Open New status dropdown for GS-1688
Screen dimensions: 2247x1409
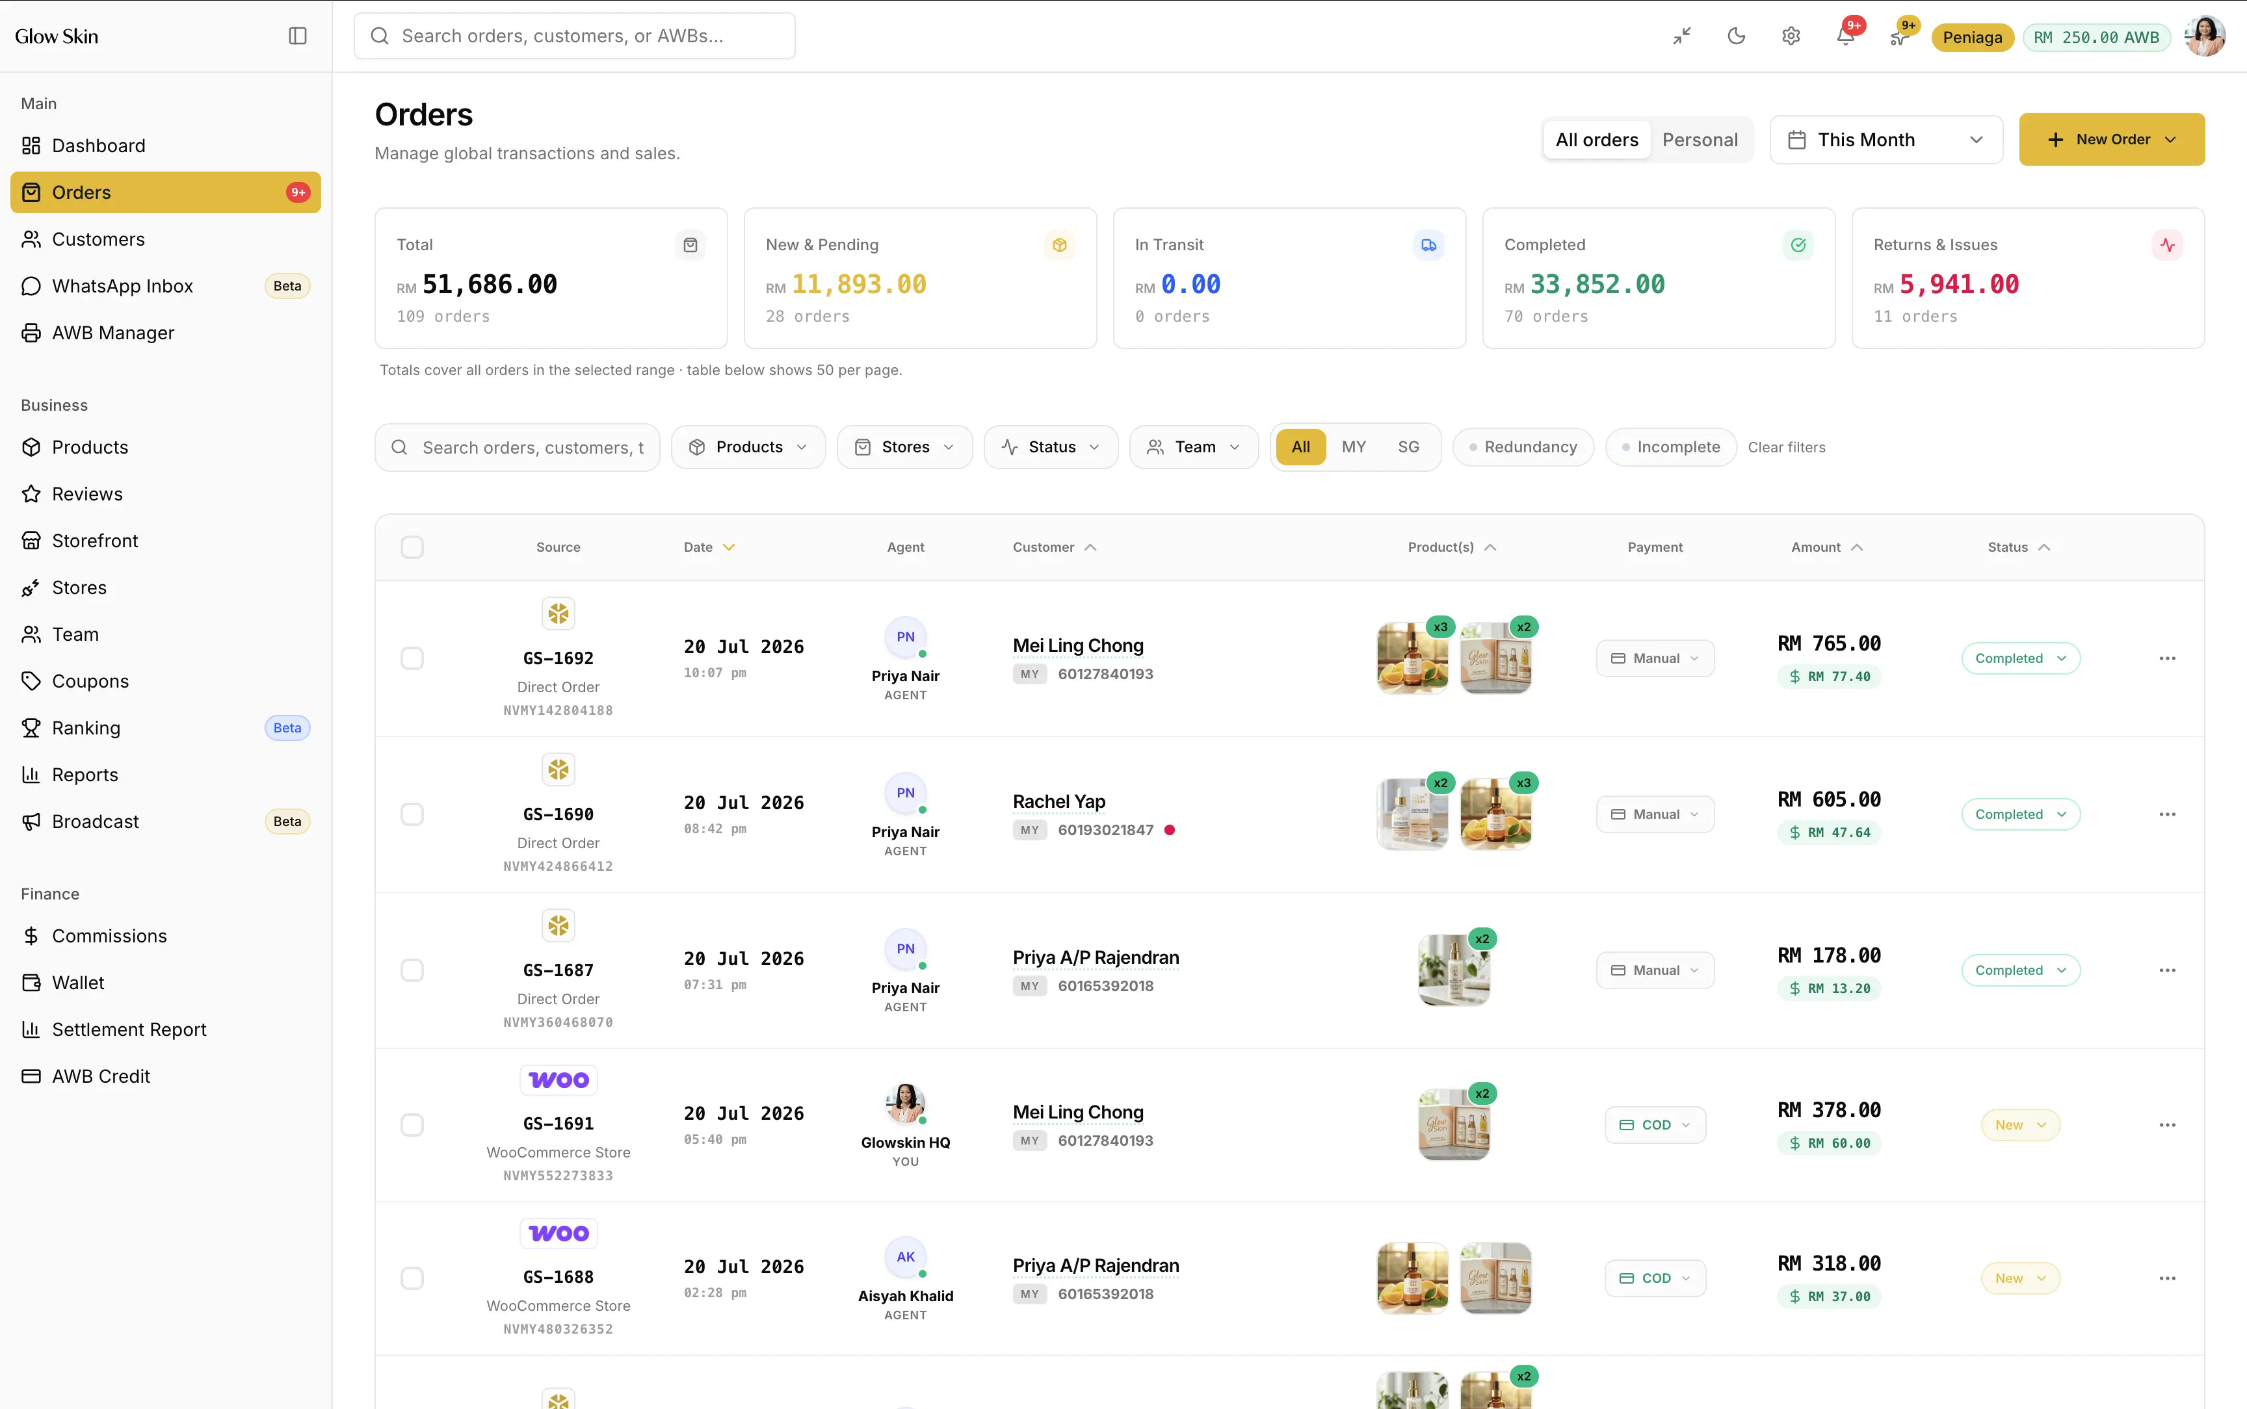point(2021,1278)
